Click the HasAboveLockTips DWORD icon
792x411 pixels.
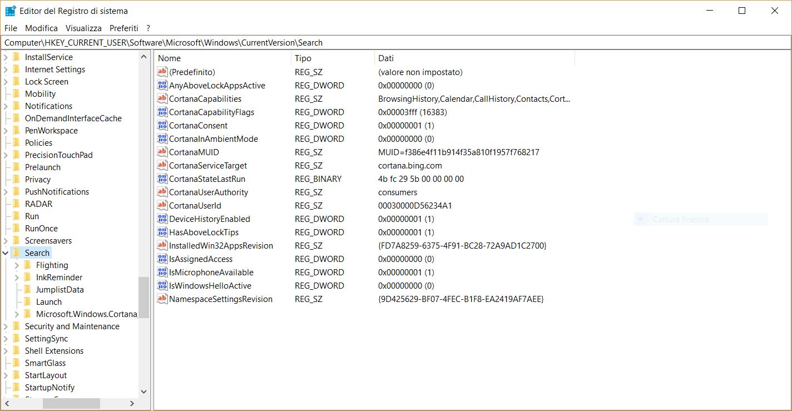pos(162,232)
